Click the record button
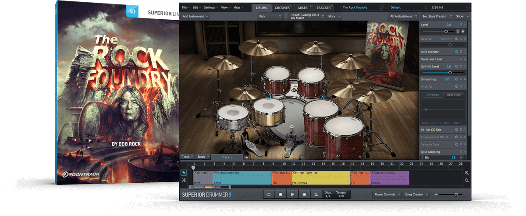 [x=303, y=194]
